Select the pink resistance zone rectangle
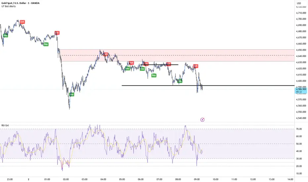 pyautogui.click(x=177, y=56)
